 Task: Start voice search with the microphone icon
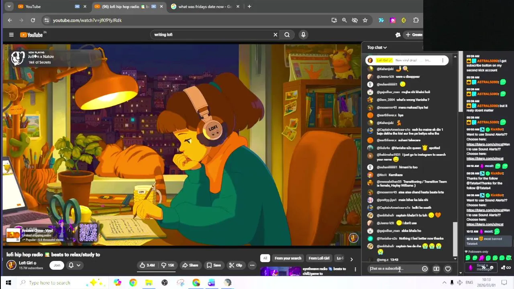click(303, 35)
